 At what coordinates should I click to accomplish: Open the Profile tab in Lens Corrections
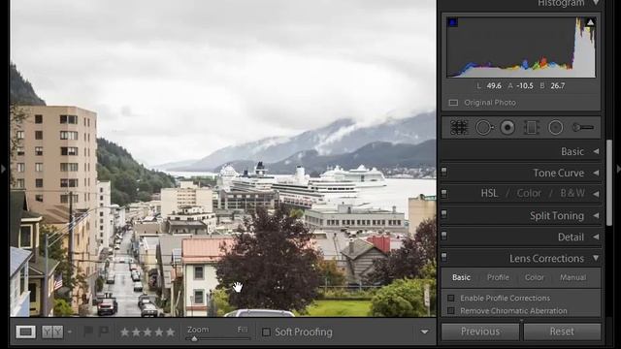point(498,277)
